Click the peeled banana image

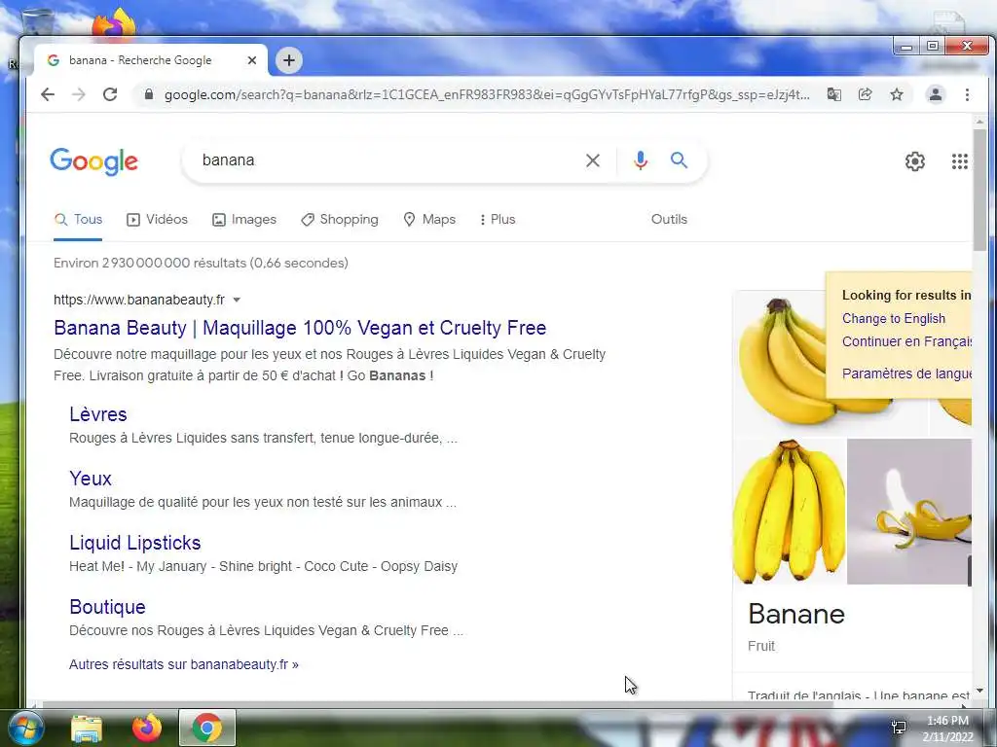coord(909,512)
